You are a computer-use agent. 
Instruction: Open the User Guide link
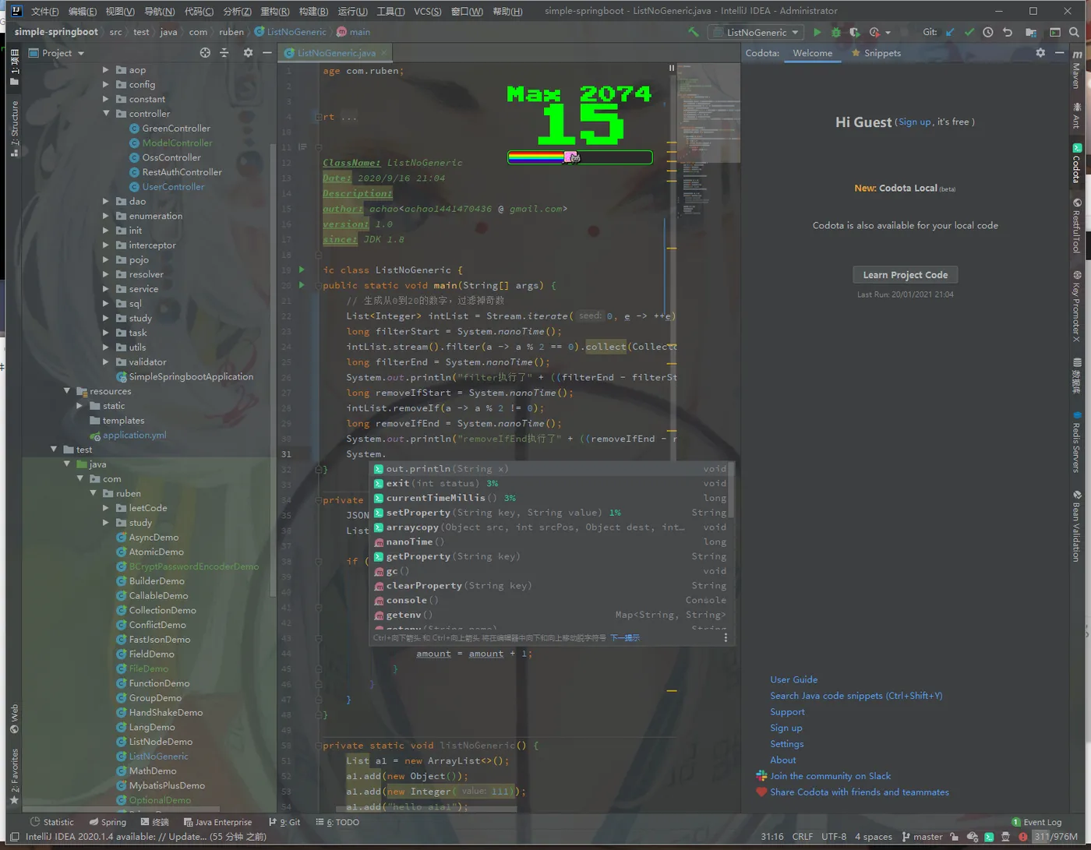pos(793,679)
